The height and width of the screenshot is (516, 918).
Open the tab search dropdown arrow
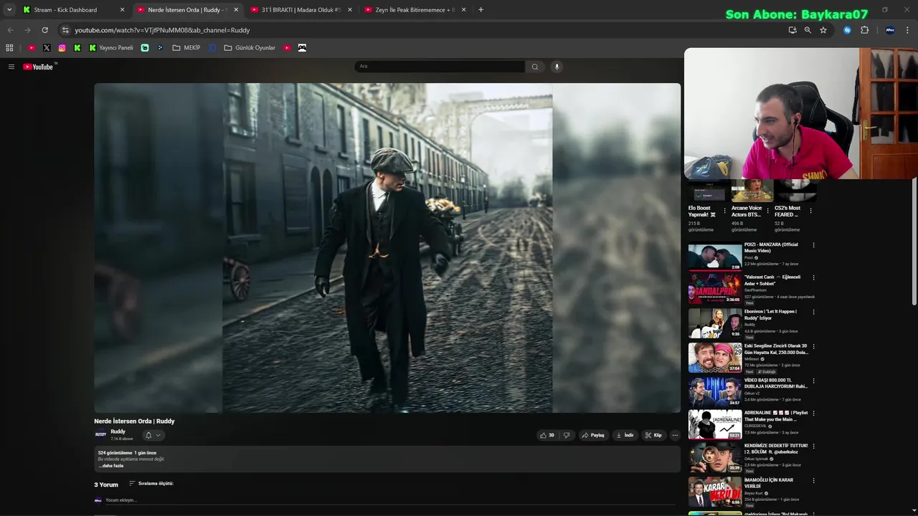tap(9, 10)
